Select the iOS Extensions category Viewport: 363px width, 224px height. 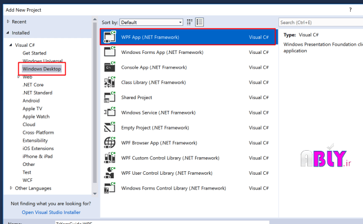point(38,148)
